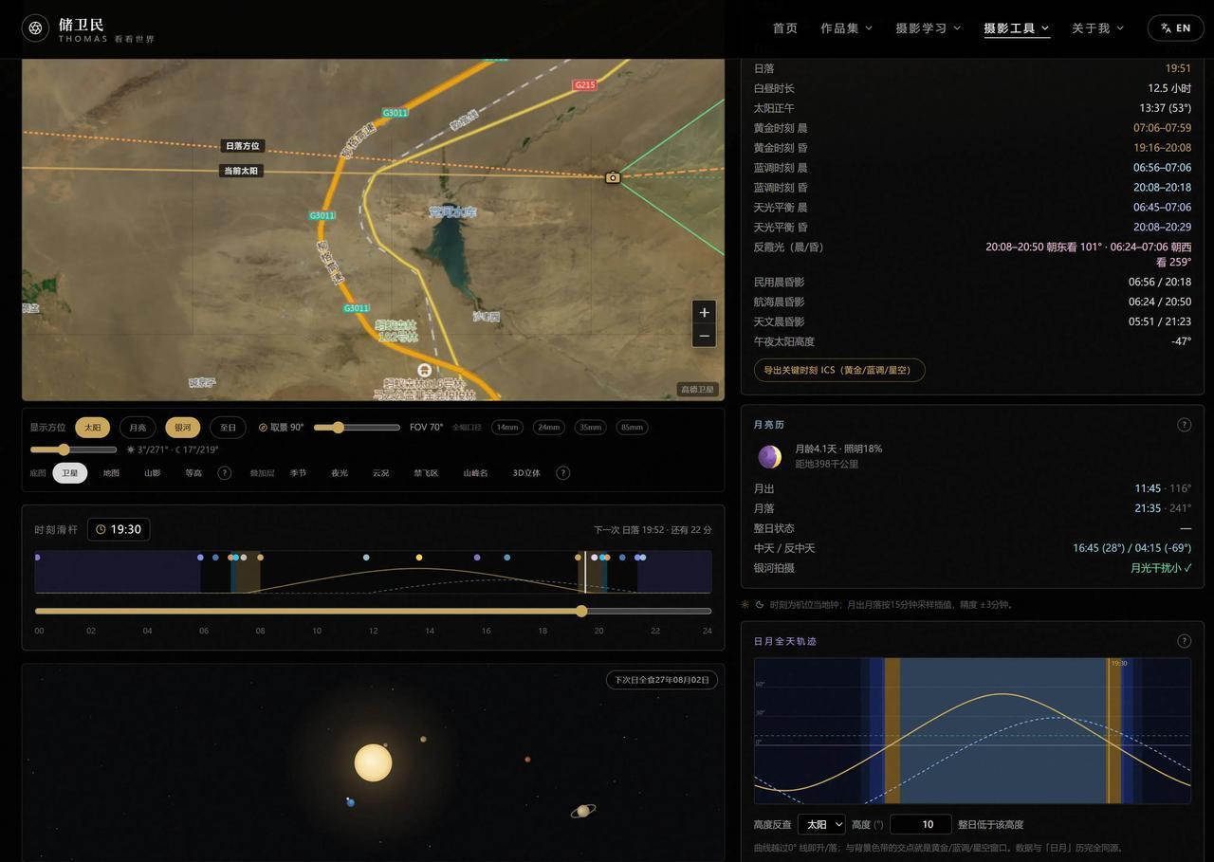Switch base map to 地图
This screenshot has width=1214, height=862.
pyautogui.click(x=111, y=473)
